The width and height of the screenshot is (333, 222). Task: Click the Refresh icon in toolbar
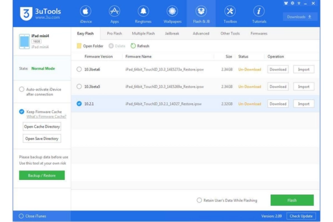[x=133, y=46]
